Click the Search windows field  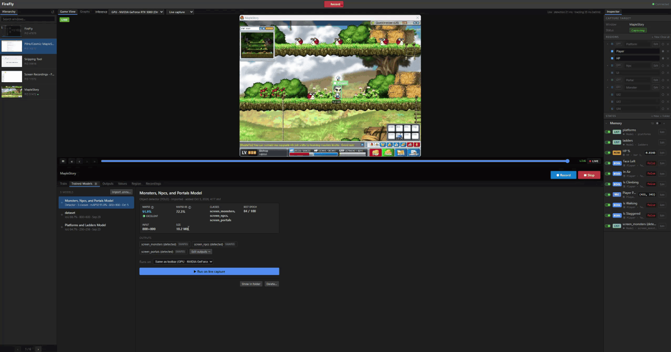pos(28,19)
